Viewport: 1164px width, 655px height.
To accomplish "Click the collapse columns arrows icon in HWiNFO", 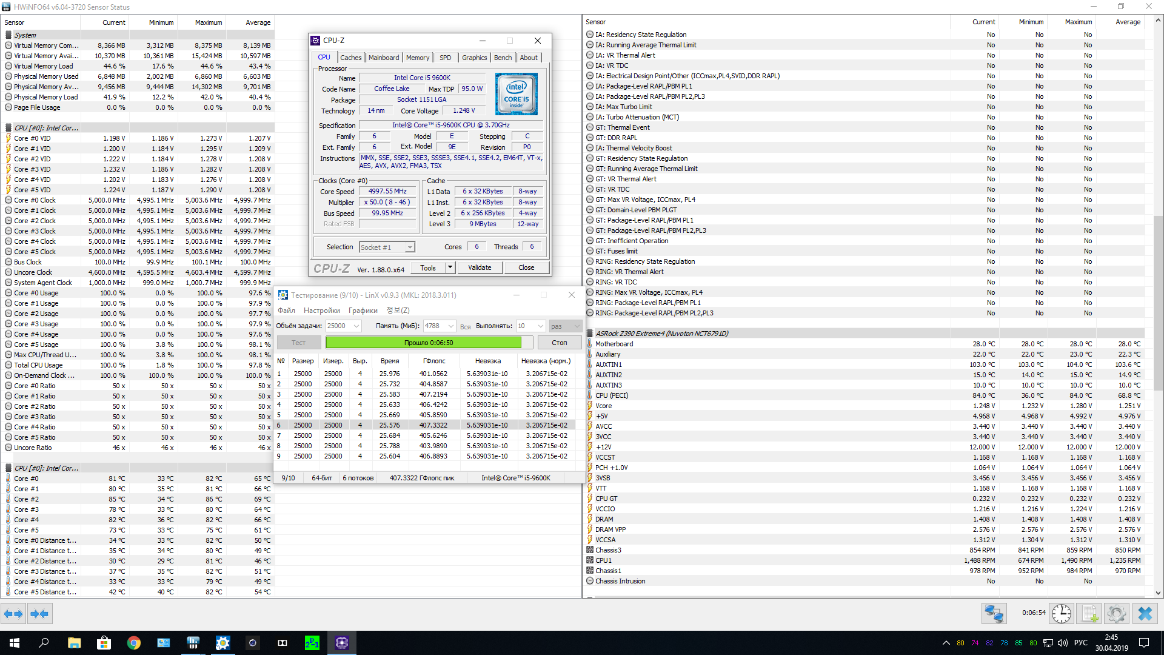I will [x=39, y=614].
